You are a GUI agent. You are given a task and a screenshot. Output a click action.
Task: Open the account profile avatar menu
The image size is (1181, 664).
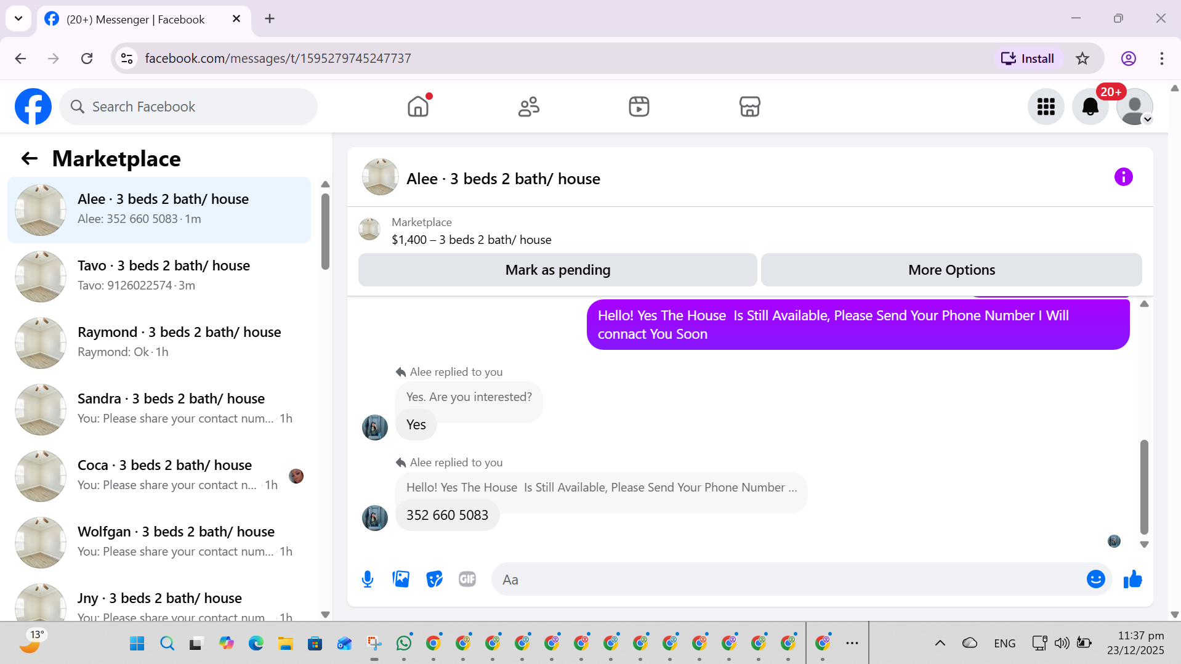pyautogui.click(x=1135, y=107)
